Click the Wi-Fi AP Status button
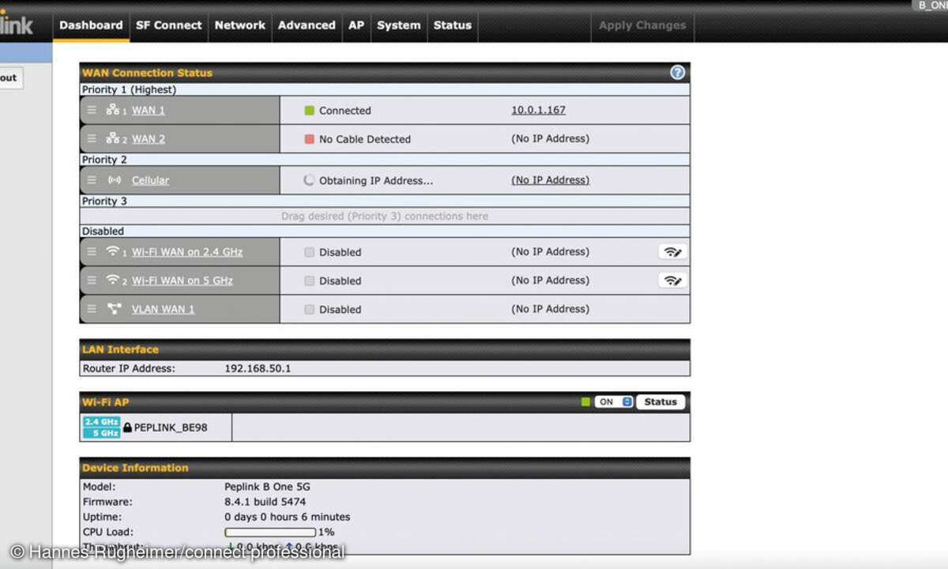The image size is (948, 569). 660,401
